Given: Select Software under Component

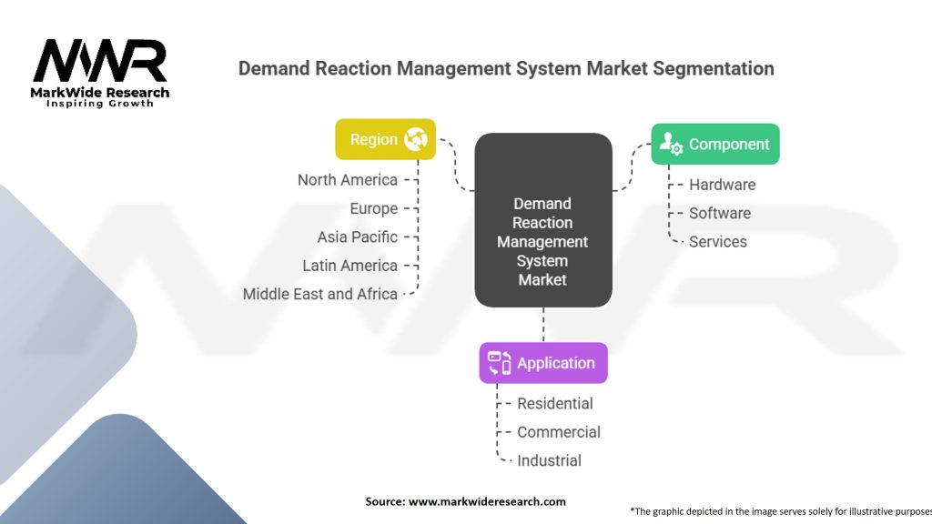Looking at the screenshot, I should click(719, 213).
